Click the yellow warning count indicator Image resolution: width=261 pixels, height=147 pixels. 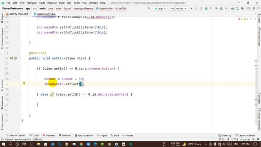(x=246, y=19)
